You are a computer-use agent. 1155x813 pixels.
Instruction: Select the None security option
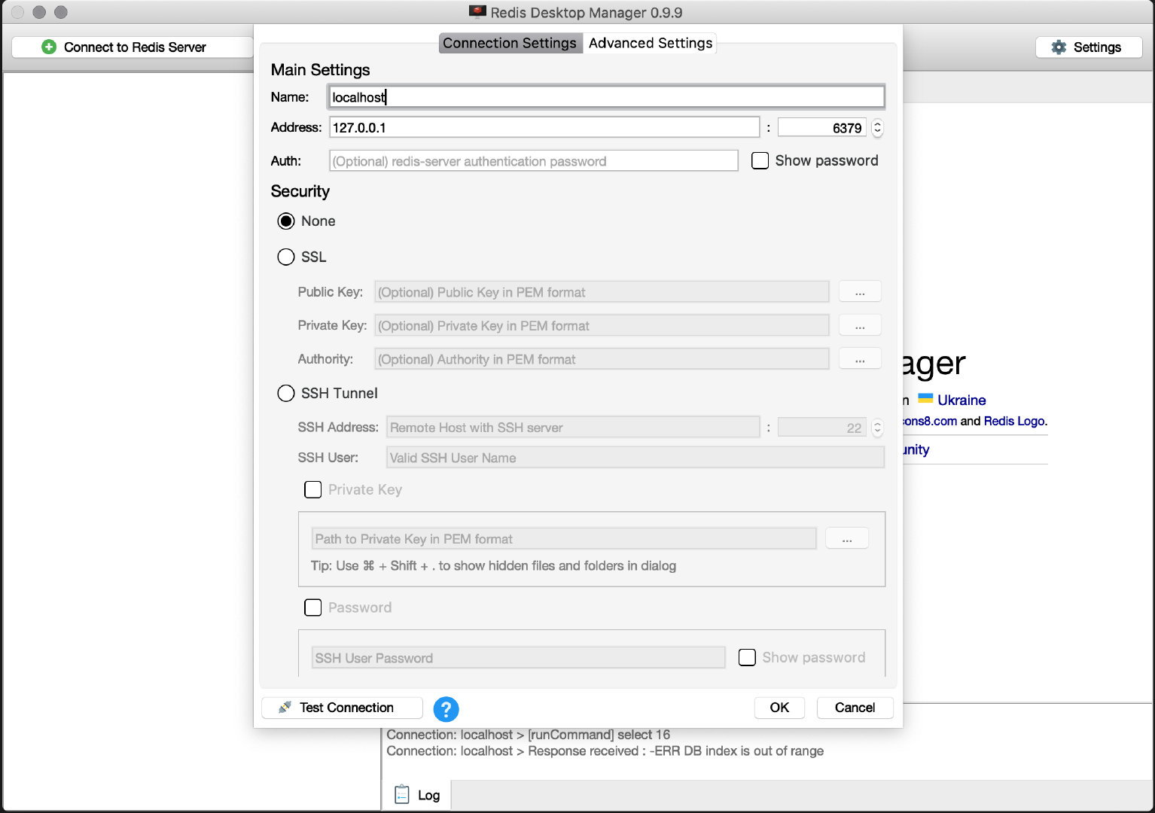click(286, 221)
